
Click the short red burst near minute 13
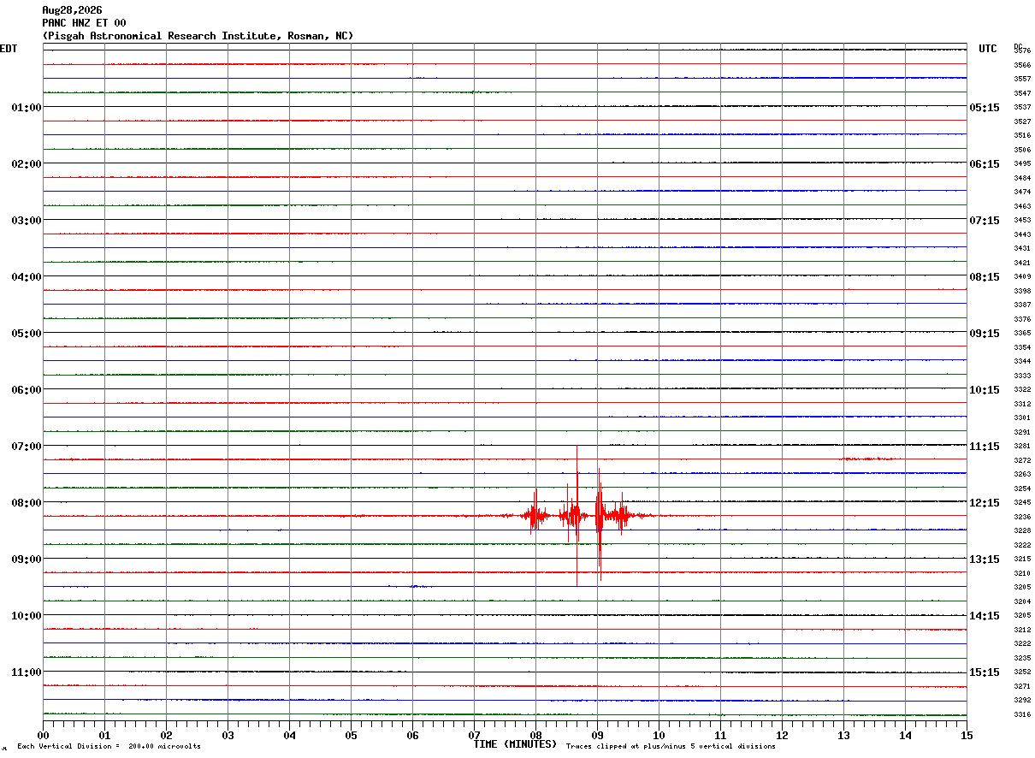pyautogui.click(x=871, y=459)
